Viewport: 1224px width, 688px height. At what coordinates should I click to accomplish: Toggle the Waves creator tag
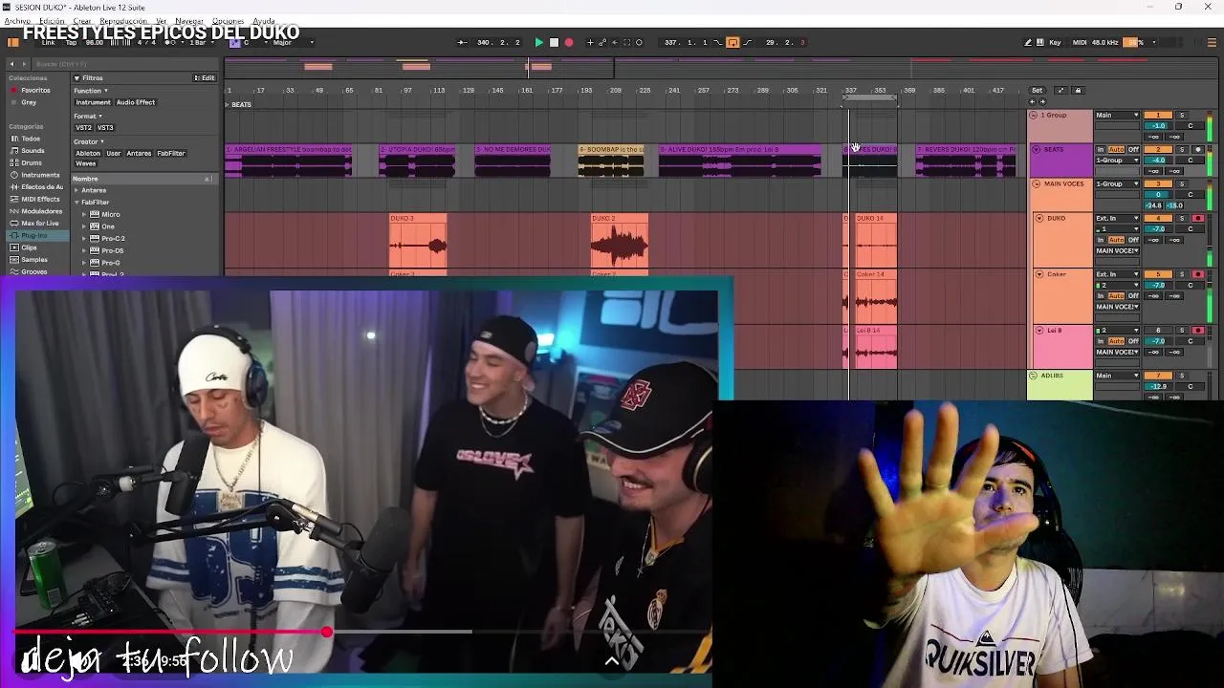pos(85,163)
